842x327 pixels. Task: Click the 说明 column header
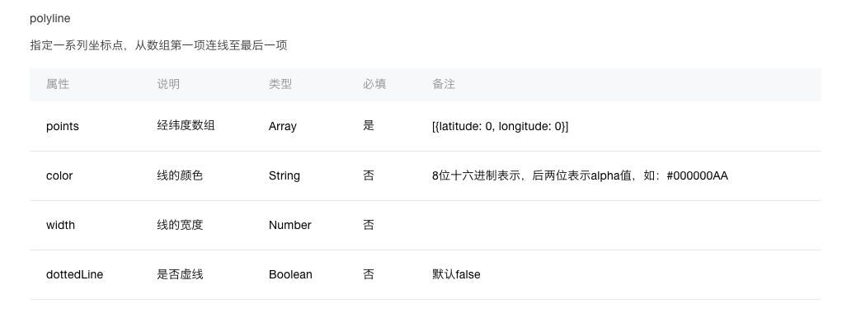(168, 84)
